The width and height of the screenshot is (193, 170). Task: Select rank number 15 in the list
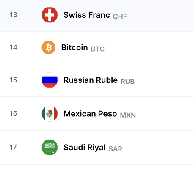click(14, 80)
